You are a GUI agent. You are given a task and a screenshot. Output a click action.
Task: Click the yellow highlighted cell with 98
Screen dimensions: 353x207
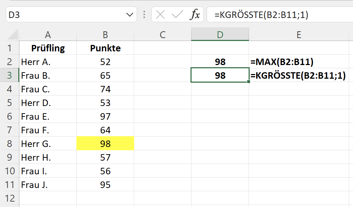(x=105, y=144)
